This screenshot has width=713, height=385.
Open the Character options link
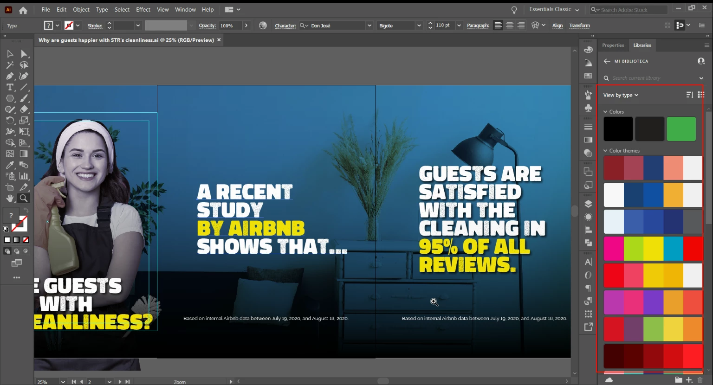[x=285, y=26]
